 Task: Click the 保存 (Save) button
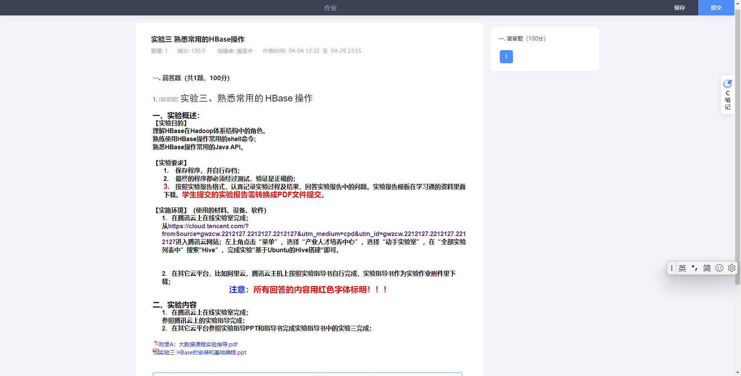680,8
